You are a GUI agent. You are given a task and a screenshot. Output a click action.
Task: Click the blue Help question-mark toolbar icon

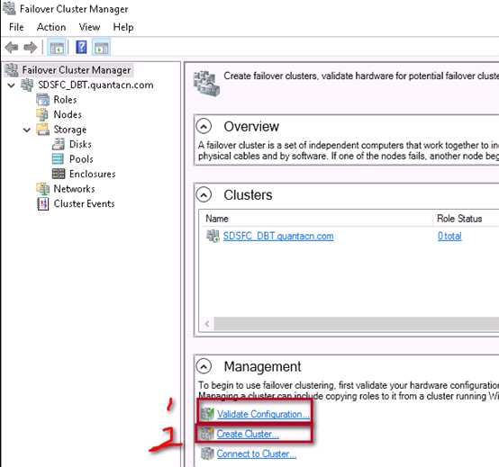[x=81, y=48]
